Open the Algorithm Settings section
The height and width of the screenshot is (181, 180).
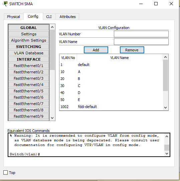[29, 40]
